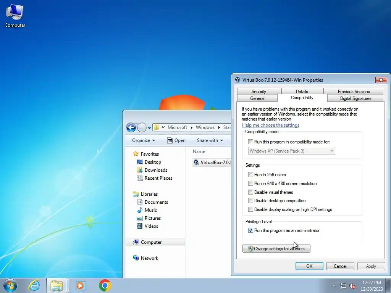The width and height of the screenshot is (391, 293).
Task: Open Windows Explorer taskbar icon
Action: click(57, 285)
